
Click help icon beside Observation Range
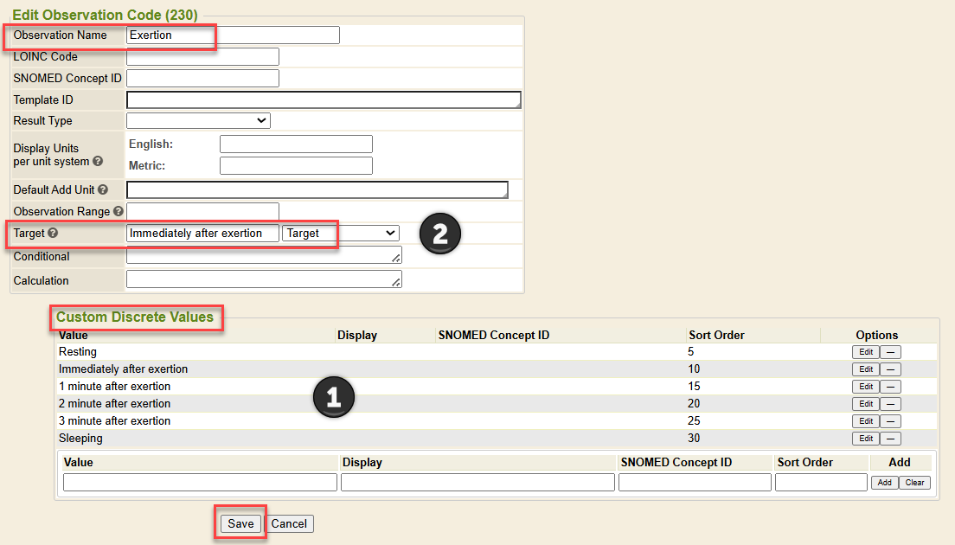(118, 211)
